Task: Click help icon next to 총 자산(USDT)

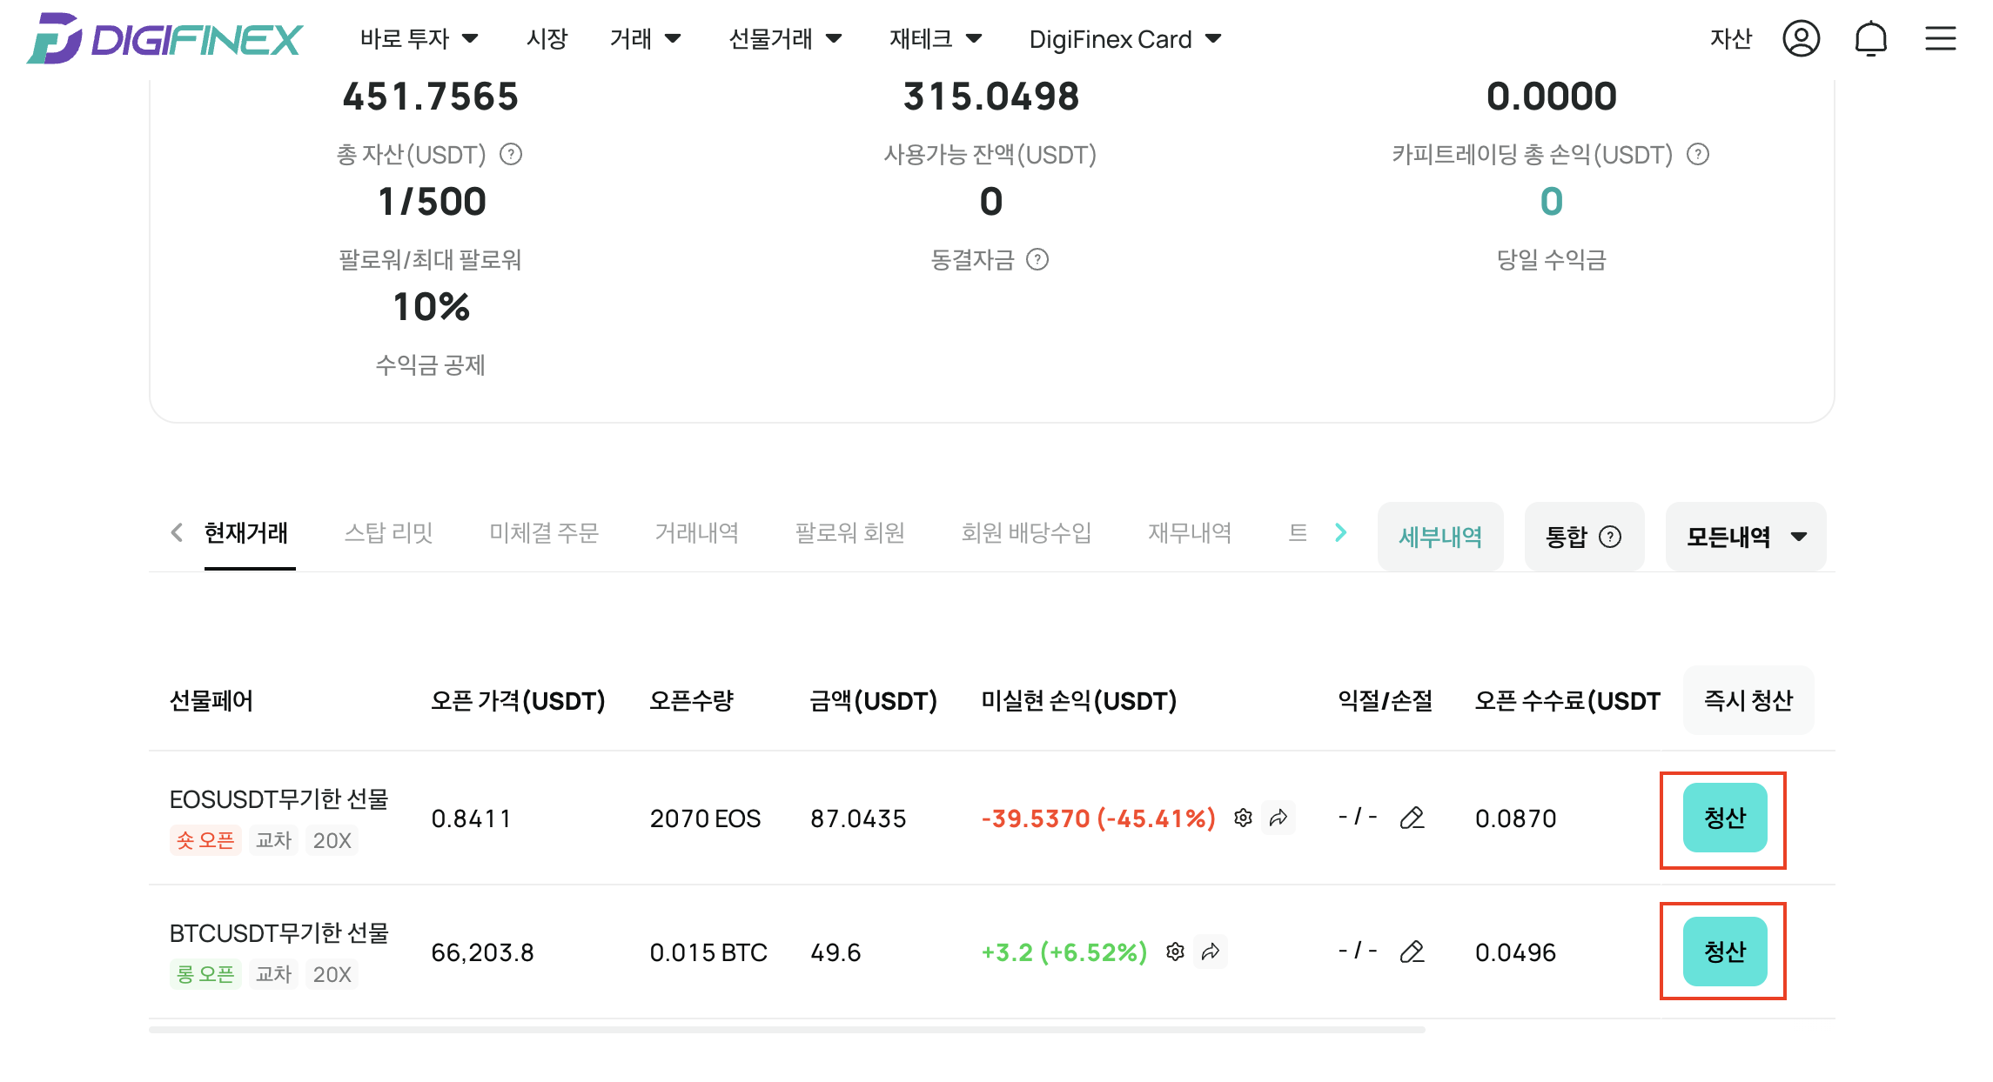Action: (511, 155)
